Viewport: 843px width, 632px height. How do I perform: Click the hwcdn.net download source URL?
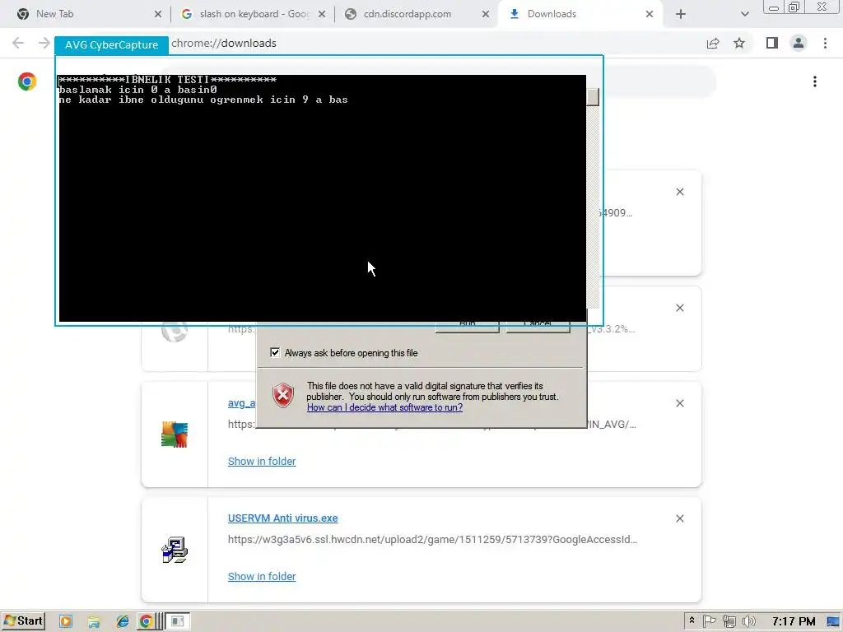click(432, 540)
